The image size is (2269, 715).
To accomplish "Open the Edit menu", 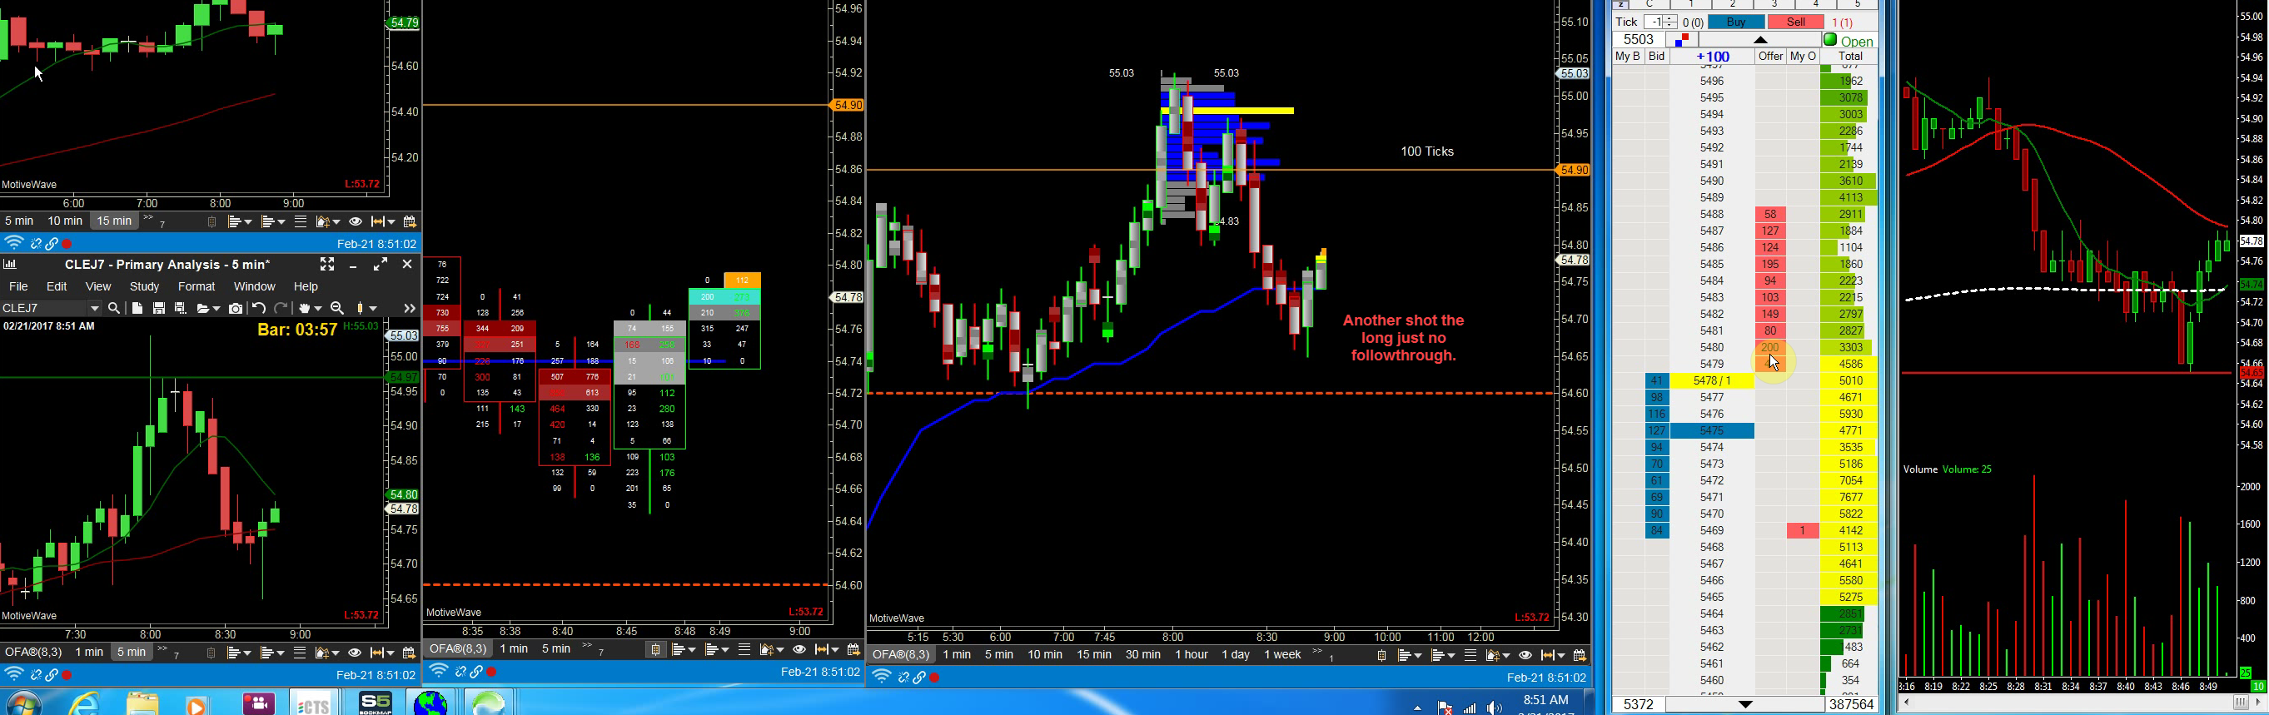I will point(57,286).
